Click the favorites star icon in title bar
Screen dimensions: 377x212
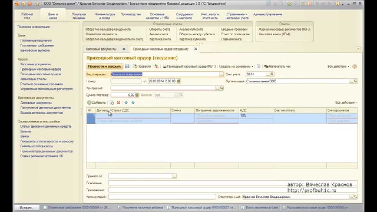point(37,4)
